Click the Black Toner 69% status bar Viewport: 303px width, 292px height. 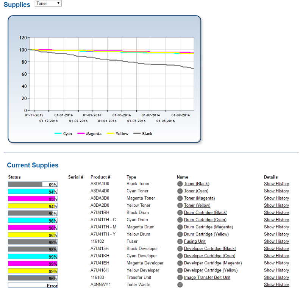(x=33, y=184)
